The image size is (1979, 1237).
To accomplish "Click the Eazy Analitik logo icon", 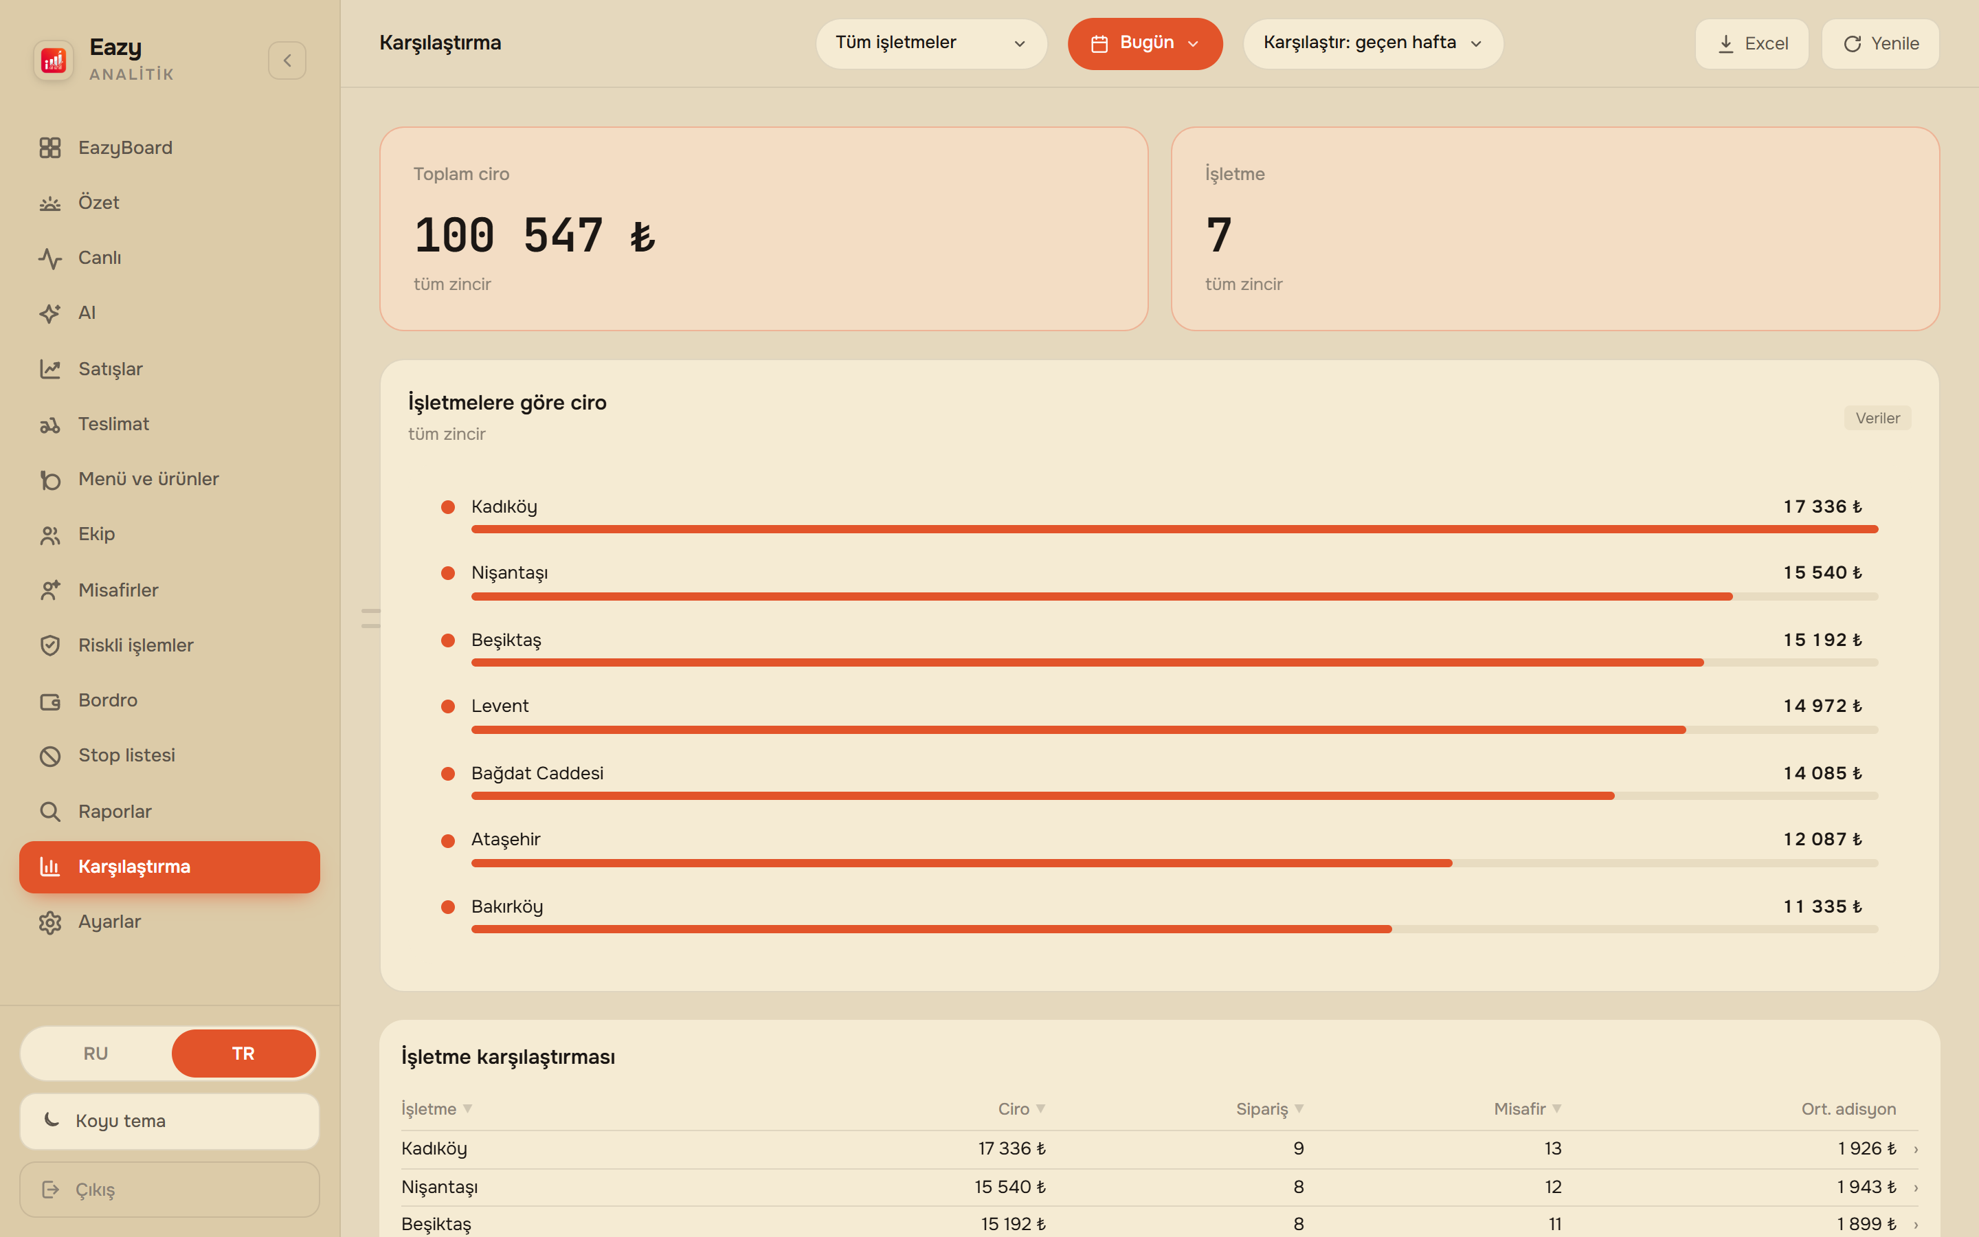I will 53,60.
